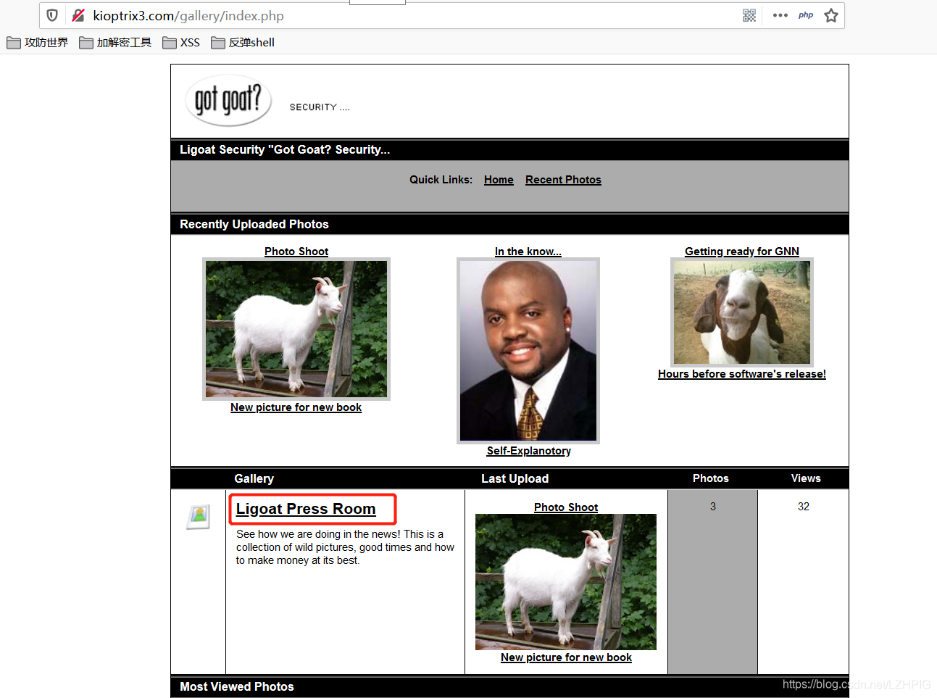Open Hours before software's release! link

click(742, 374)
